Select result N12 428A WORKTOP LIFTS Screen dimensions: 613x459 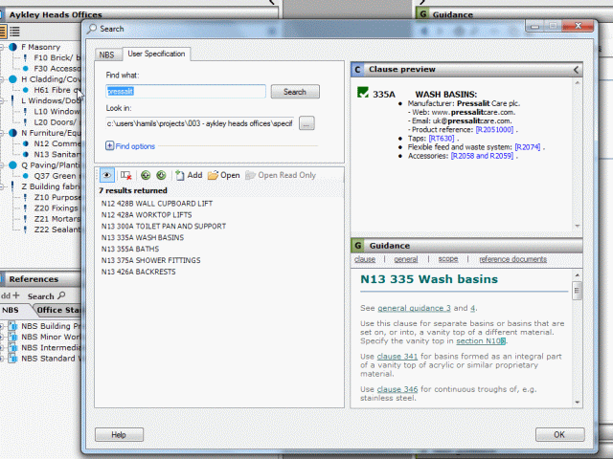[x=147, y=214]
